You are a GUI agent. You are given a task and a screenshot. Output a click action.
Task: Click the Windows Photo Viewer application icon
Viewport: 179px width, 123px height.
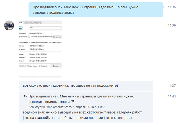(x=29, y=37)
